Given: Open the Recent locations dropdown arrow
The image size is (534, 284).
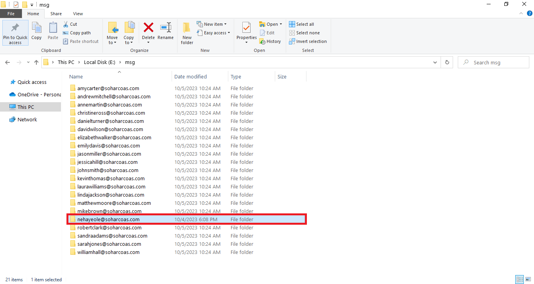Looking at the screenshot, I should click(x=28, y=62).
